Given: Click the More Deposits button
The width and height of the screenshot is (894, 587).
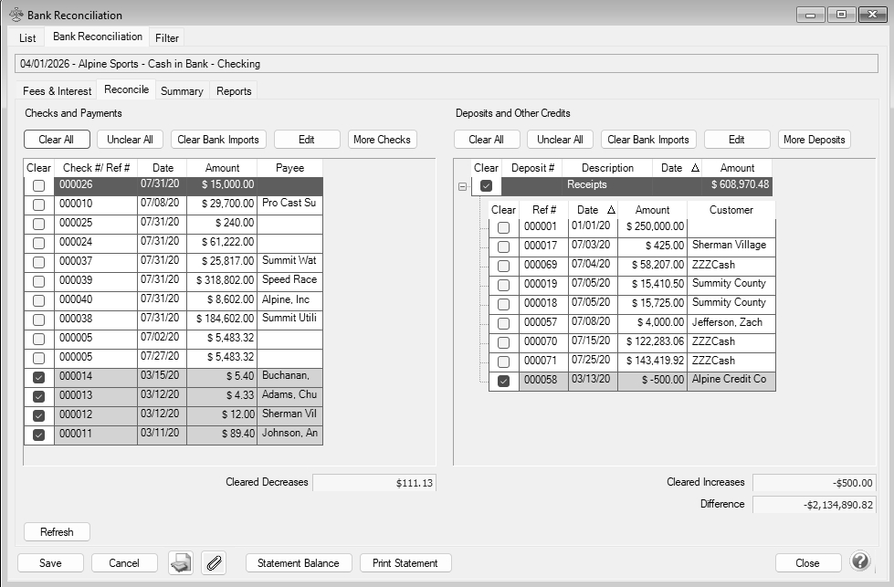Looking at the screenshot, I should (814, 140).
